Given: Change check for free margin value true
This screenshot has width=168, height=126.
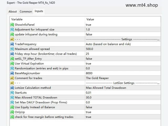Looking at the screenshot, I should pyautogui.click(x=88, y=117).
